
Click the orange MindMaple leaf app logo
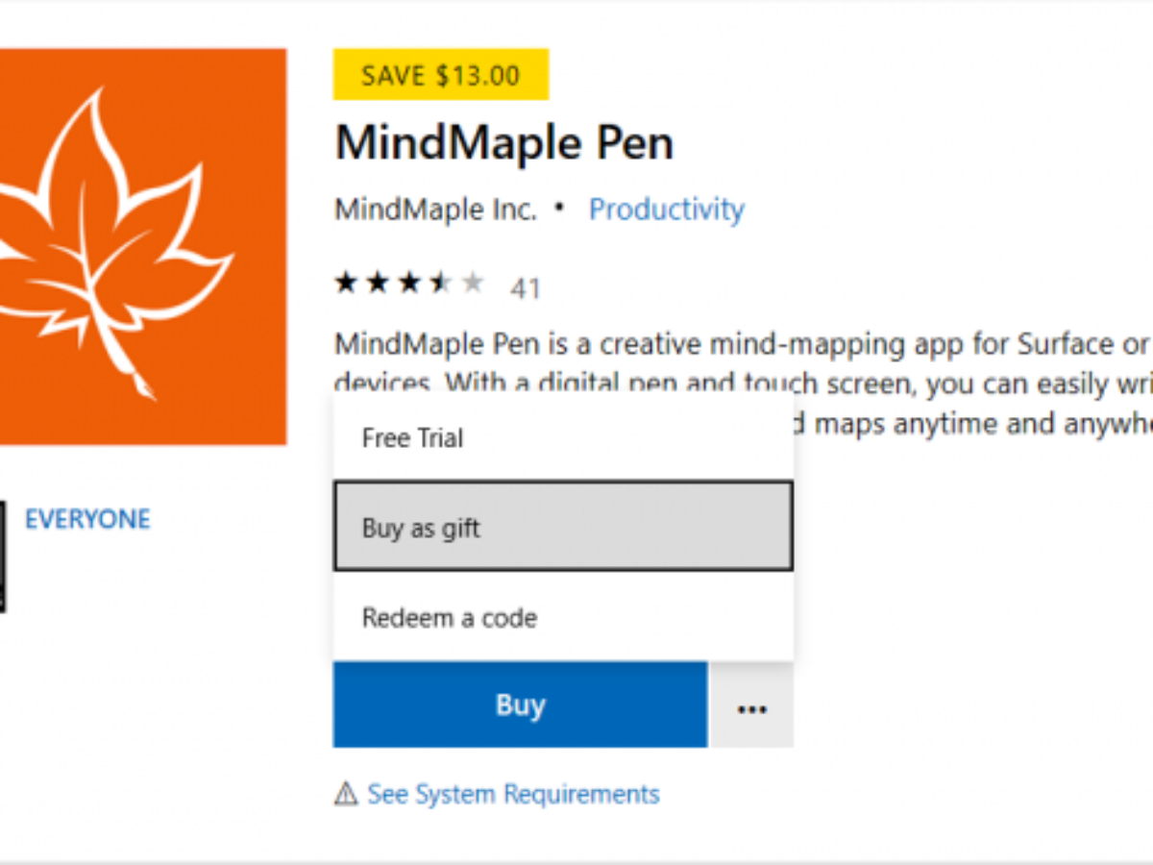pos(142,246)
